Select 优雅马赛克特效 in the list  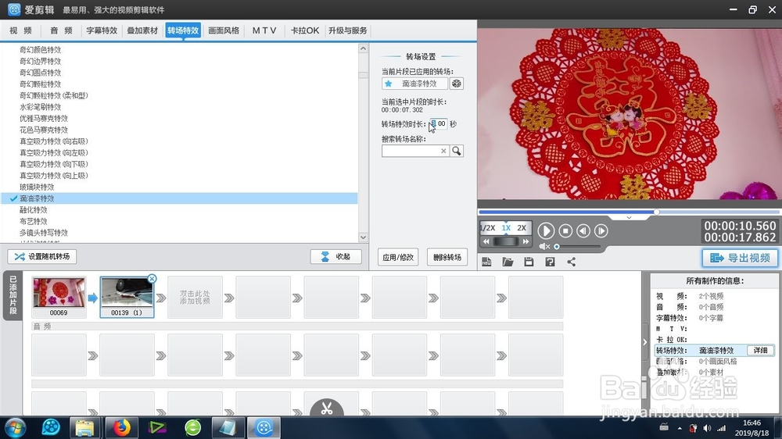click(x=43, y=119)
